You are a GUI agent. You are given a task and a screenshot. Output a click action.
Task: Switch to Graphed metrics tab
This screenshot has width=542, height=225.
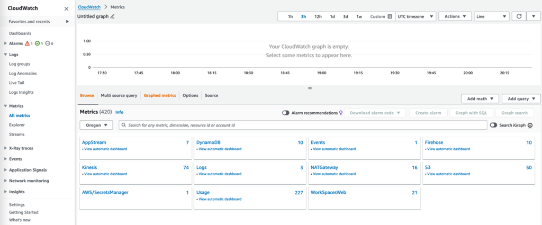160,95
